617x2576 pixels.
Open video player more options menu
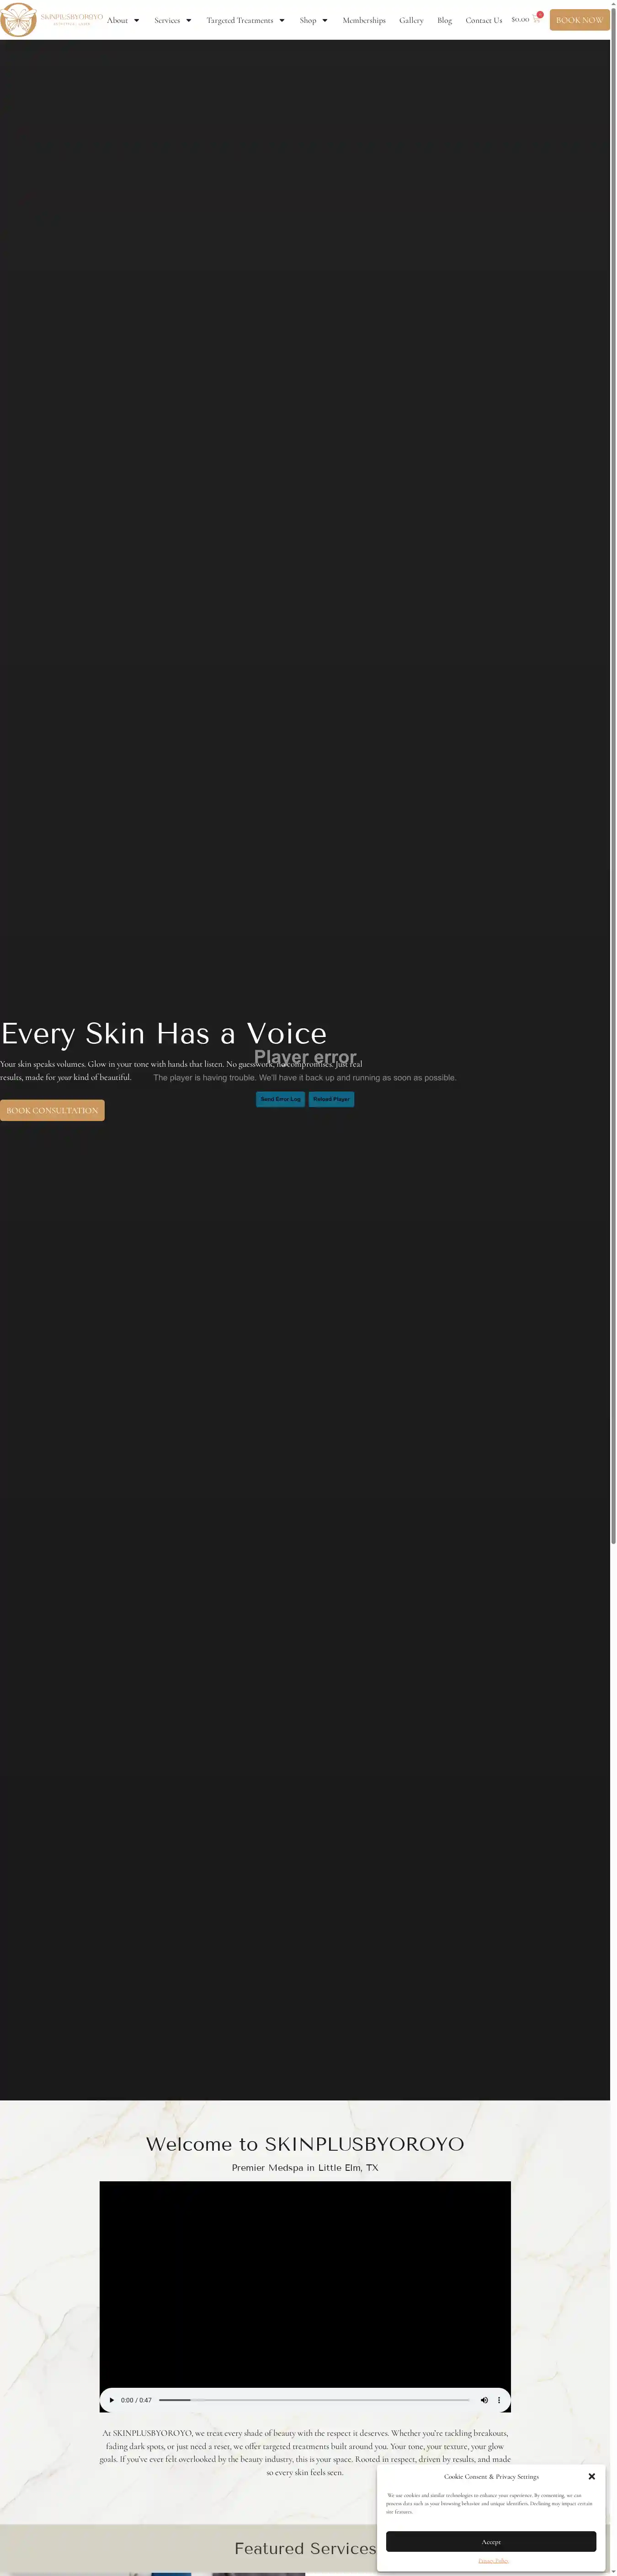[499, 2400]
